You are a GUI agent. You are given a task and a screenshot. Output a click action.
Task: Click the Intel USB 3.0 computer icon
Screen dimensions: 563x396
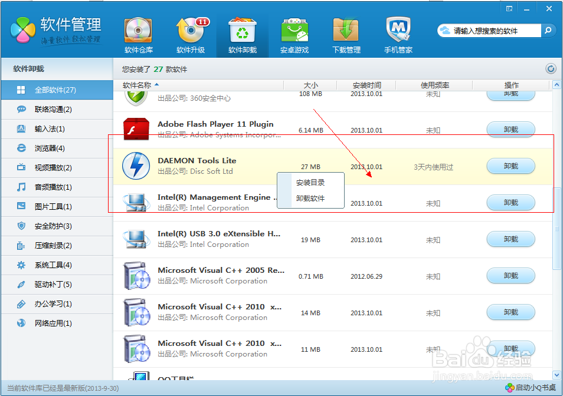136,239
